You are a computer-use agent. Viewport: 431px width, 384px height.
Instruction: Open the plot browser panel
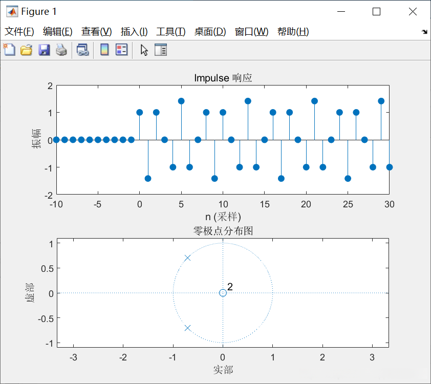[x=160, y=50]
